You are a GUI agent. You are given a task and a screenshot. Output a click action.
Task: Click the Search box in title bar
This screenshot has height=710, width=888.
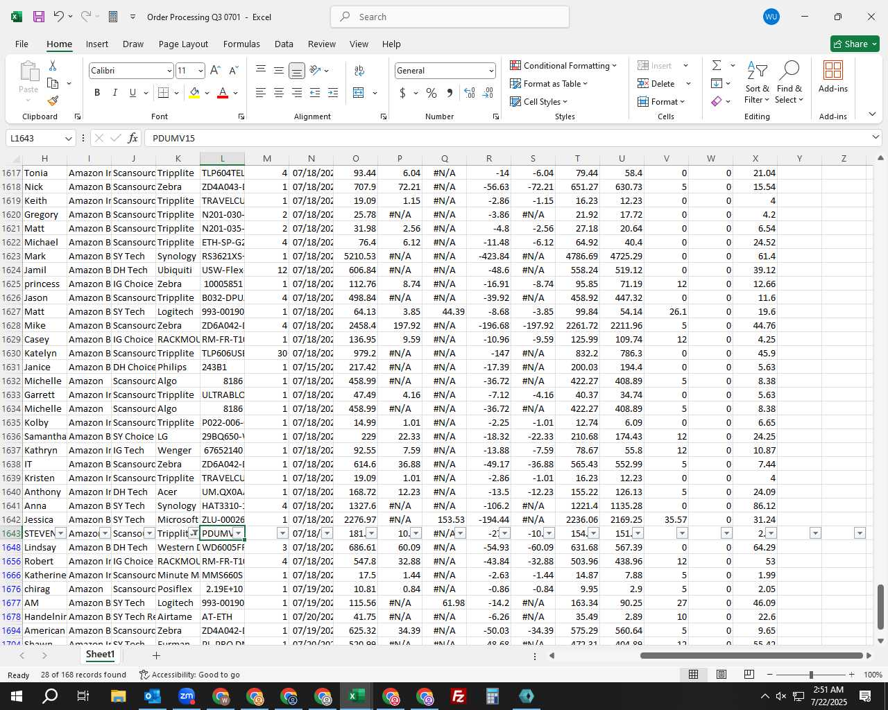(x=450, y=17)
